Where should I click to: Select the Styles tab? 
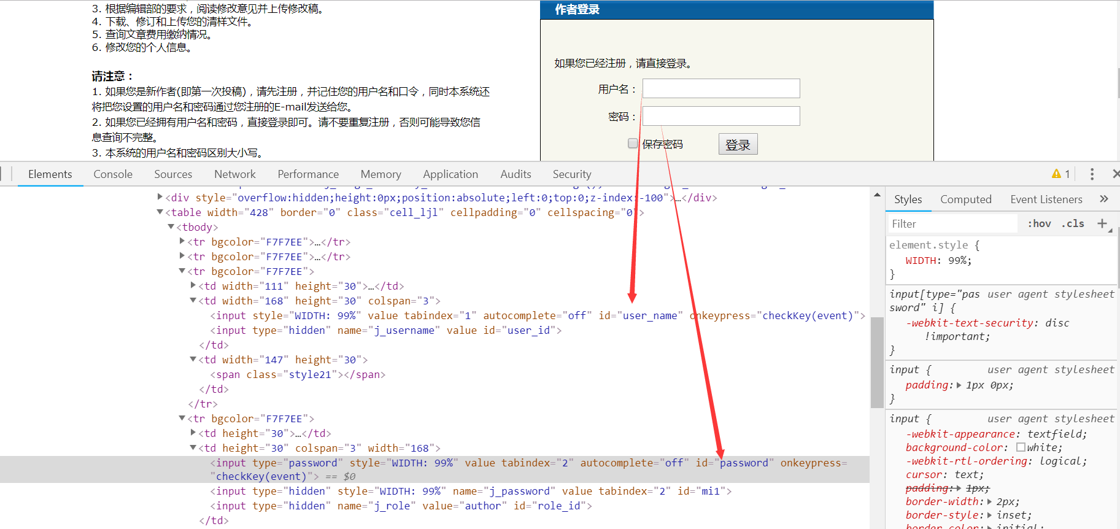click(x=908, y=199)
